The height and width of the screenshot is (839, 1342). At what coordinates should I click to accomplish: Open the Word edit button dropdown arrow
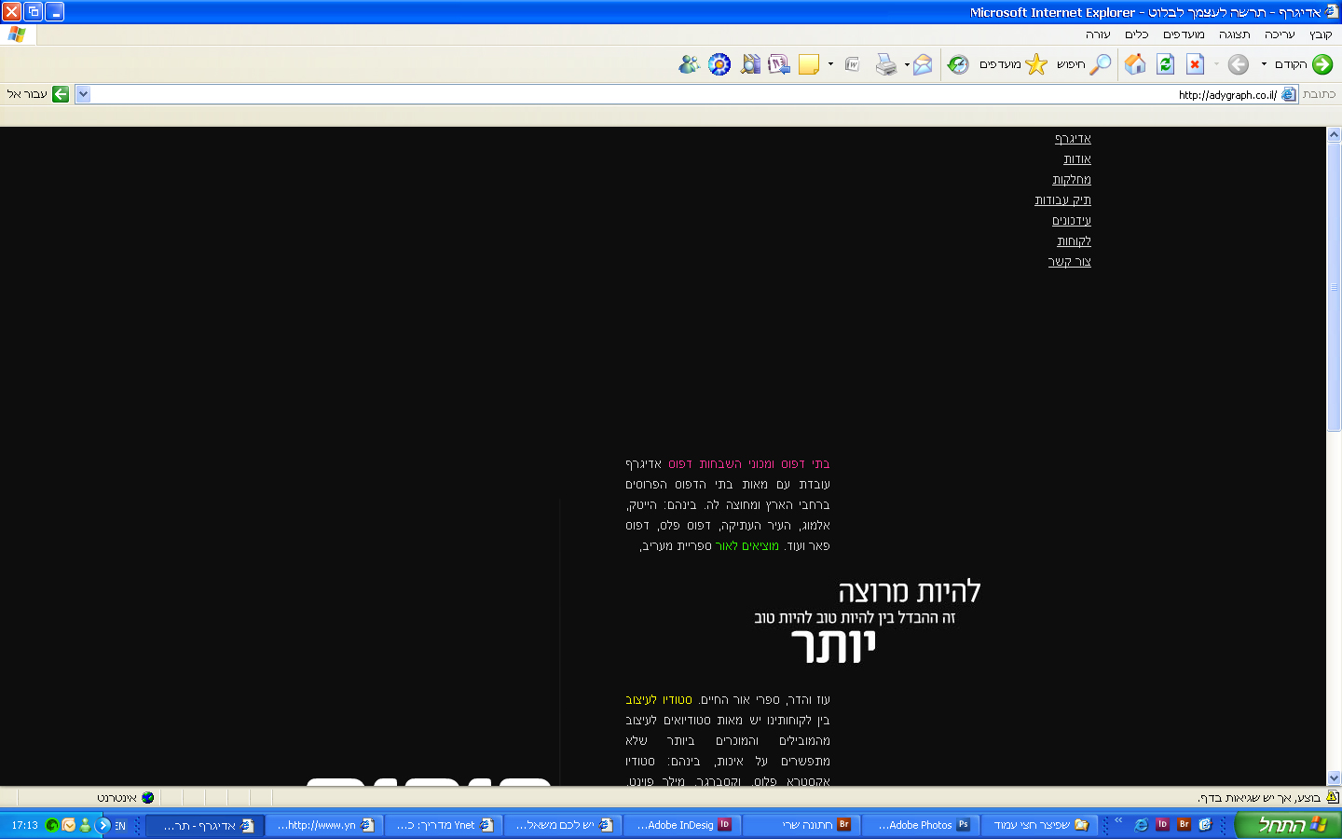[x=830, y=64]
